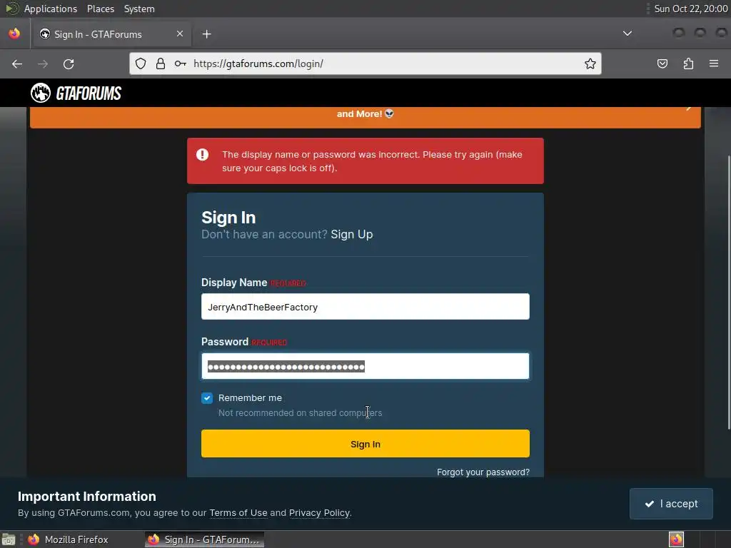Click the incorrect password error message

pyautogui.click(x=372, y=161)
